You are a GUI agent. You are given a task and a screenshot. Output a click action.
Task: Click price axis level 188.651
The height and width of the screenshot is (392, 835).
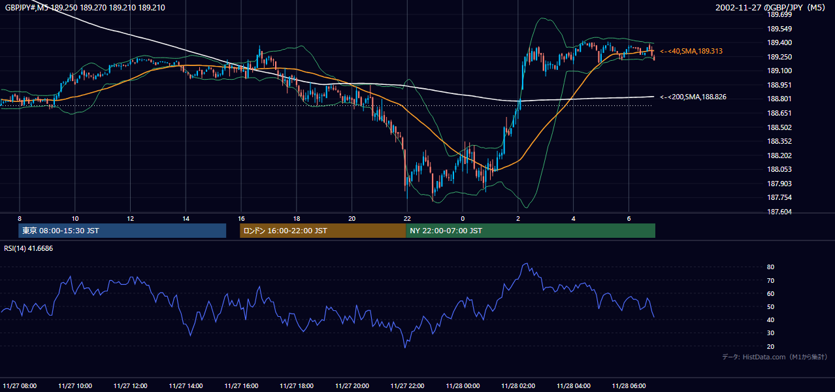pos(779,113)
